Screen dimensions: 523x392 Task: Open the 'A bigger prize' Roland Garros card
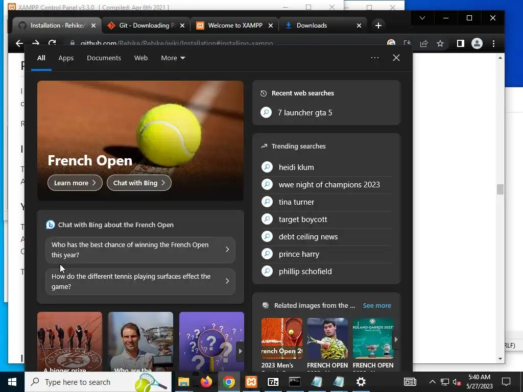click(x=69, y=341)
